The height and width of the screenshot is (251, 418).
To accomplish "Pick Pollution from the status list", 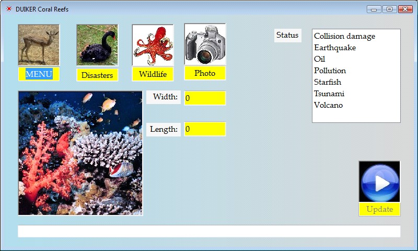I will click(x=330, y=71).
